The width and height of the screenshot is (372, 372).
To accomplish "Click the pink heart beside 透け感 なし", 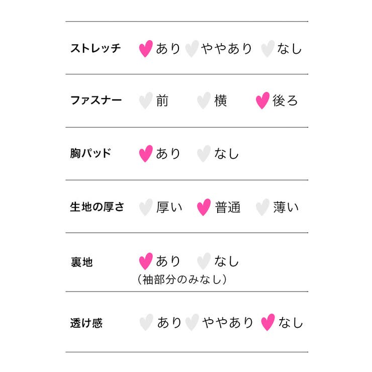I will 268,322.
